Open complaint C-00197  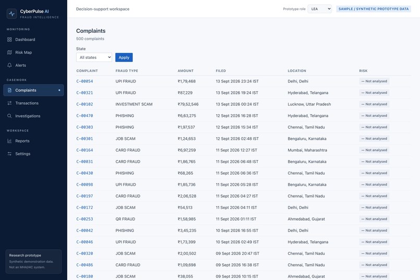click(x=84, y=196)
